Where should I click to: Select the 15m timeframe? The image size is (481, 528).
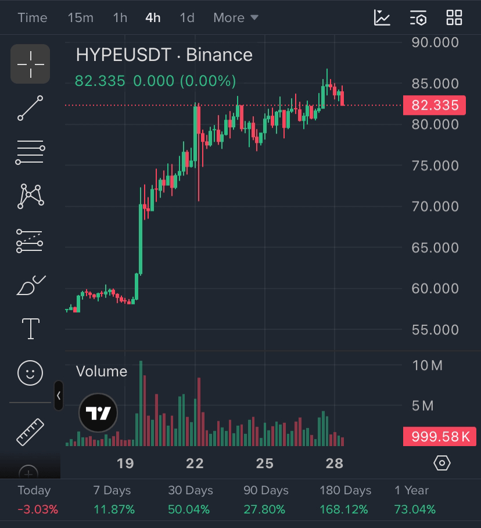pos(81,17)
